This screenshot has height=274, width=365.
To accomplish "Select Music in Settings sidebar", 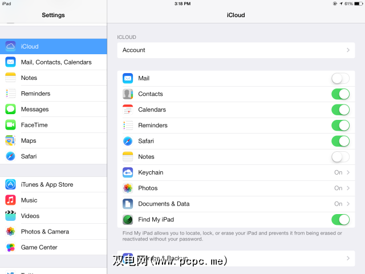I will point(54,200).
